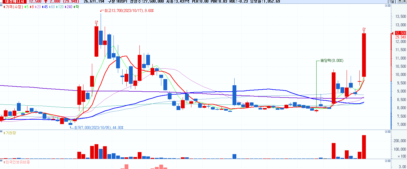Click the 배당락(0.00%) marker label
Image resolution: width=407 pixels, height=169 pixels.
pyautogui.click(x=332, y=61)
